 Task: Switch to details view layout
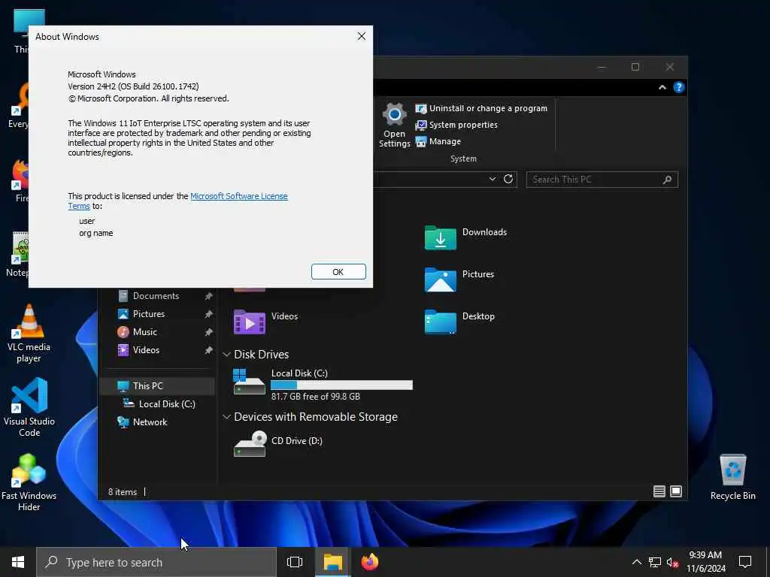(x=659, y=491)
